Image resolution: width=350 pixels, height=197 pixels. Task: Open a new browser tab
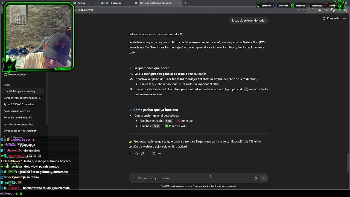click(186, 3)
